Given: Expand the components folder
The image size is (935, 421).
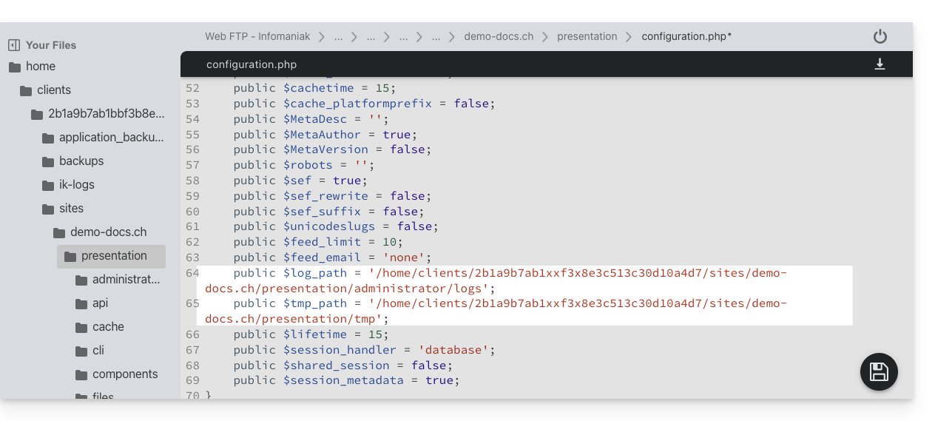Looking at the screenshot, I should point(125,374).
